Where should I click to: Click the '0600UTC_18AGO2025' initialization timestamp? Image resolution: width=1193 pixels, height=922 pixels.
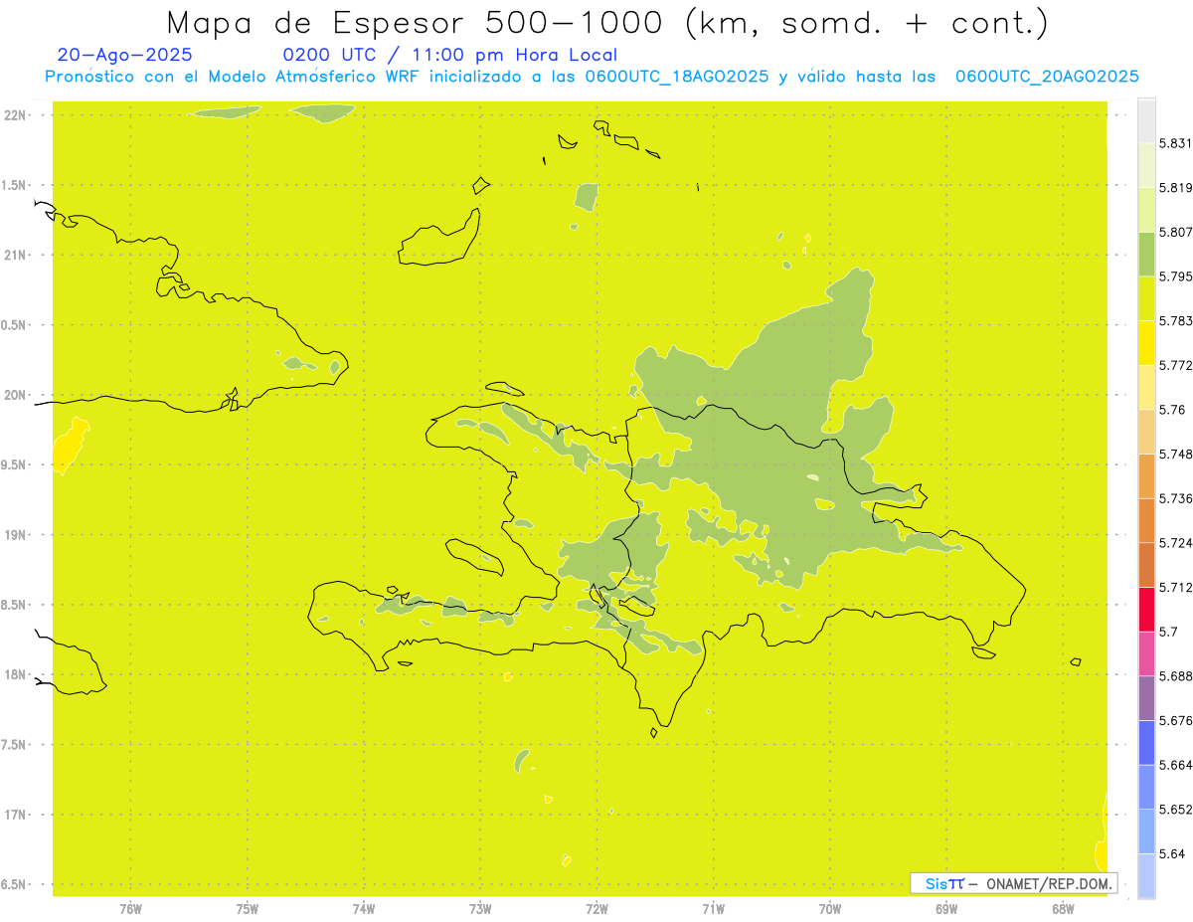click(x=677, y=77)
